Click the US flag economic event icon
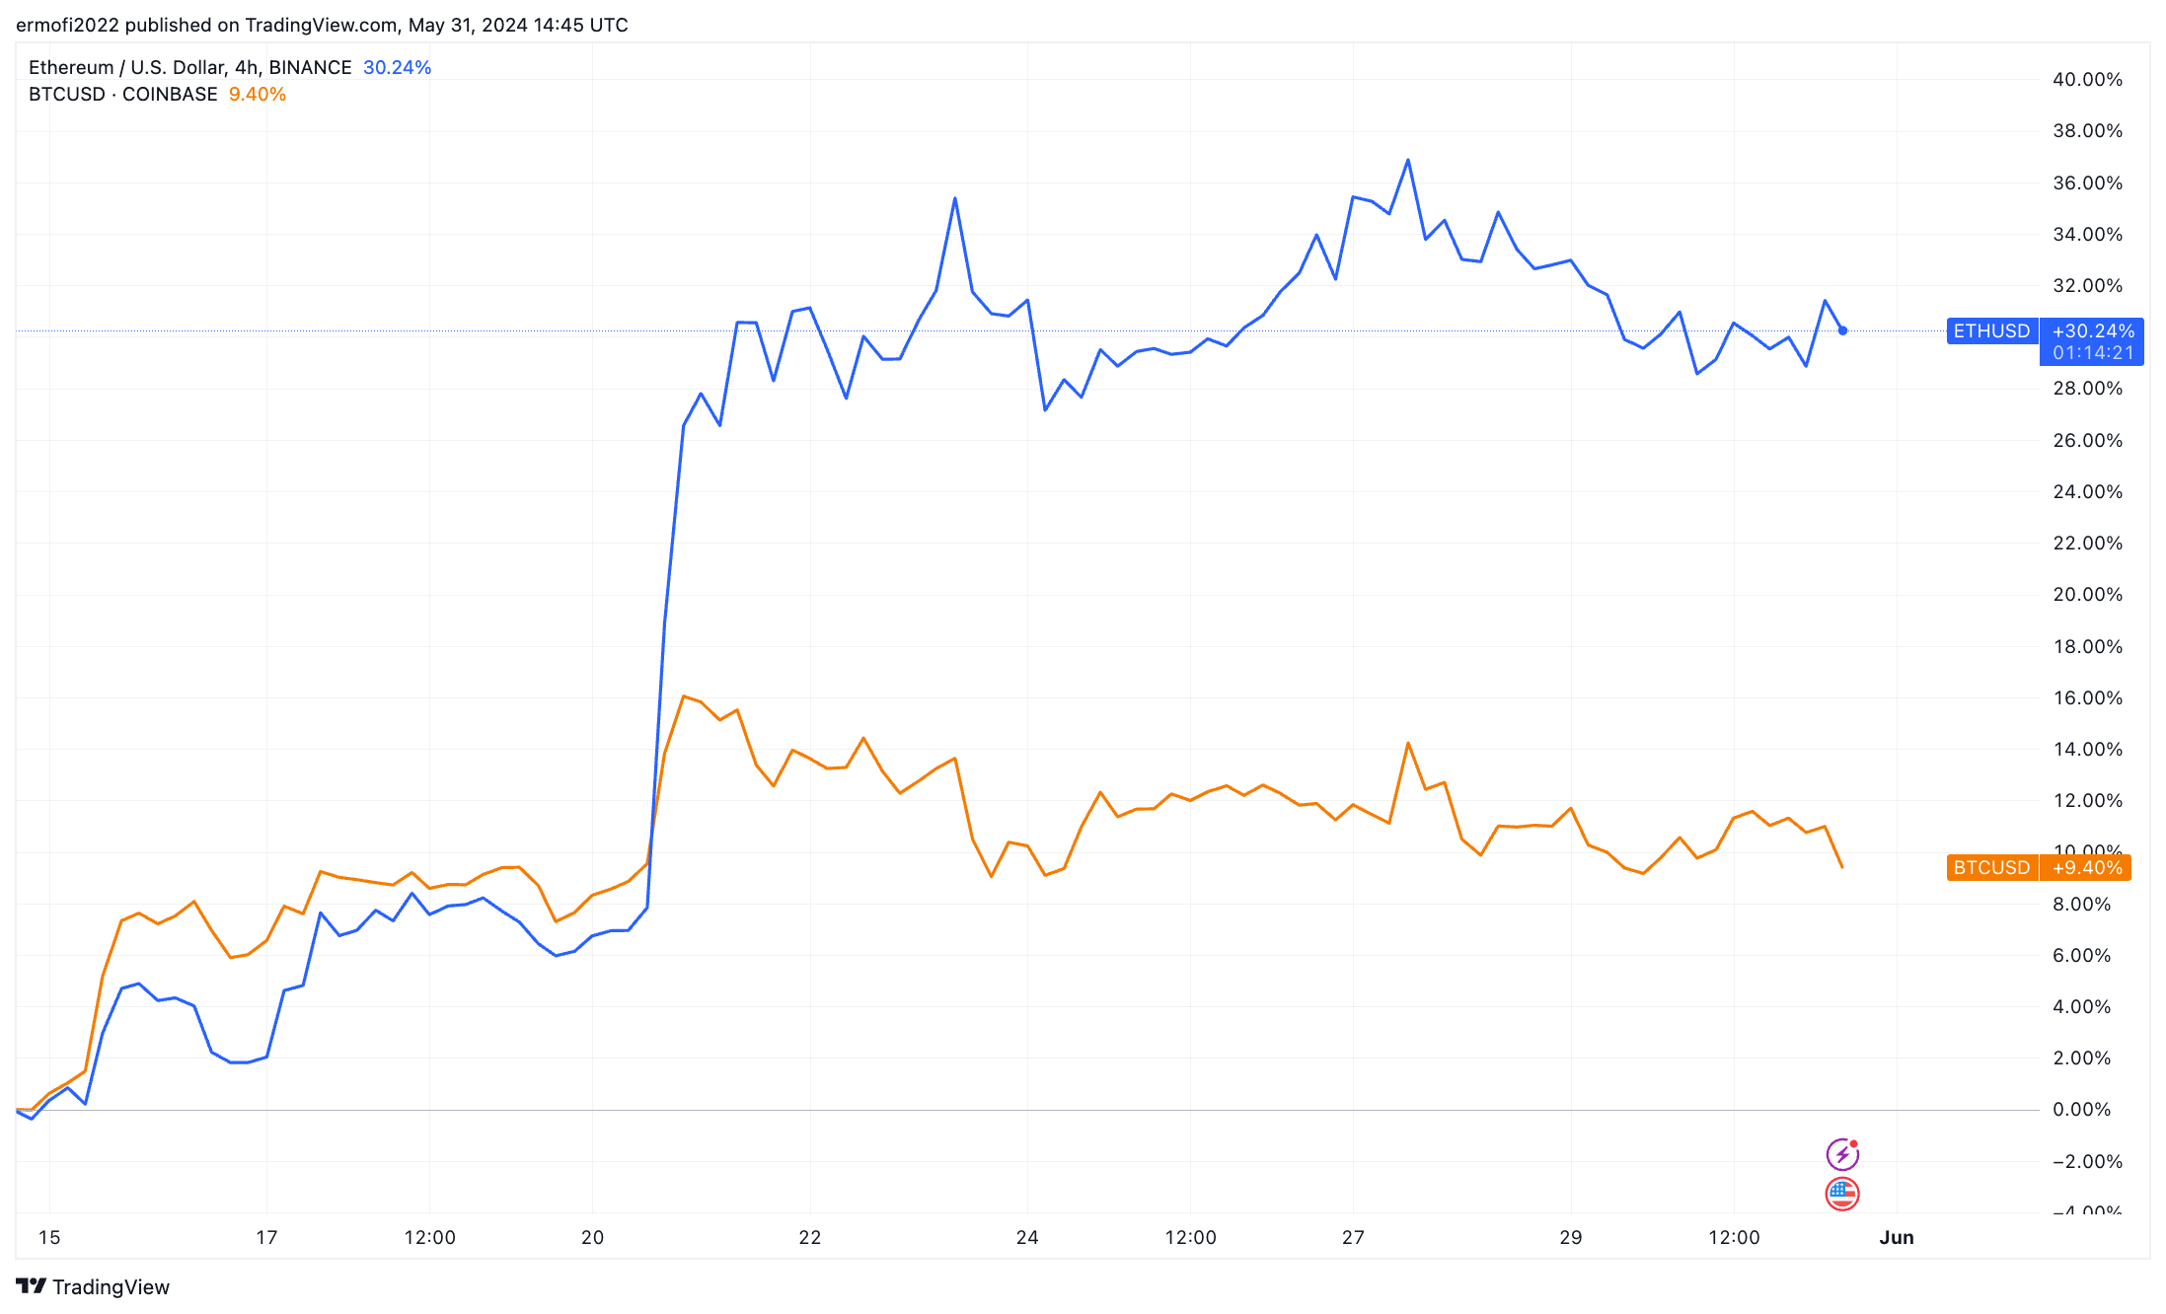The image size is (2166, 1314). 1841,1194
